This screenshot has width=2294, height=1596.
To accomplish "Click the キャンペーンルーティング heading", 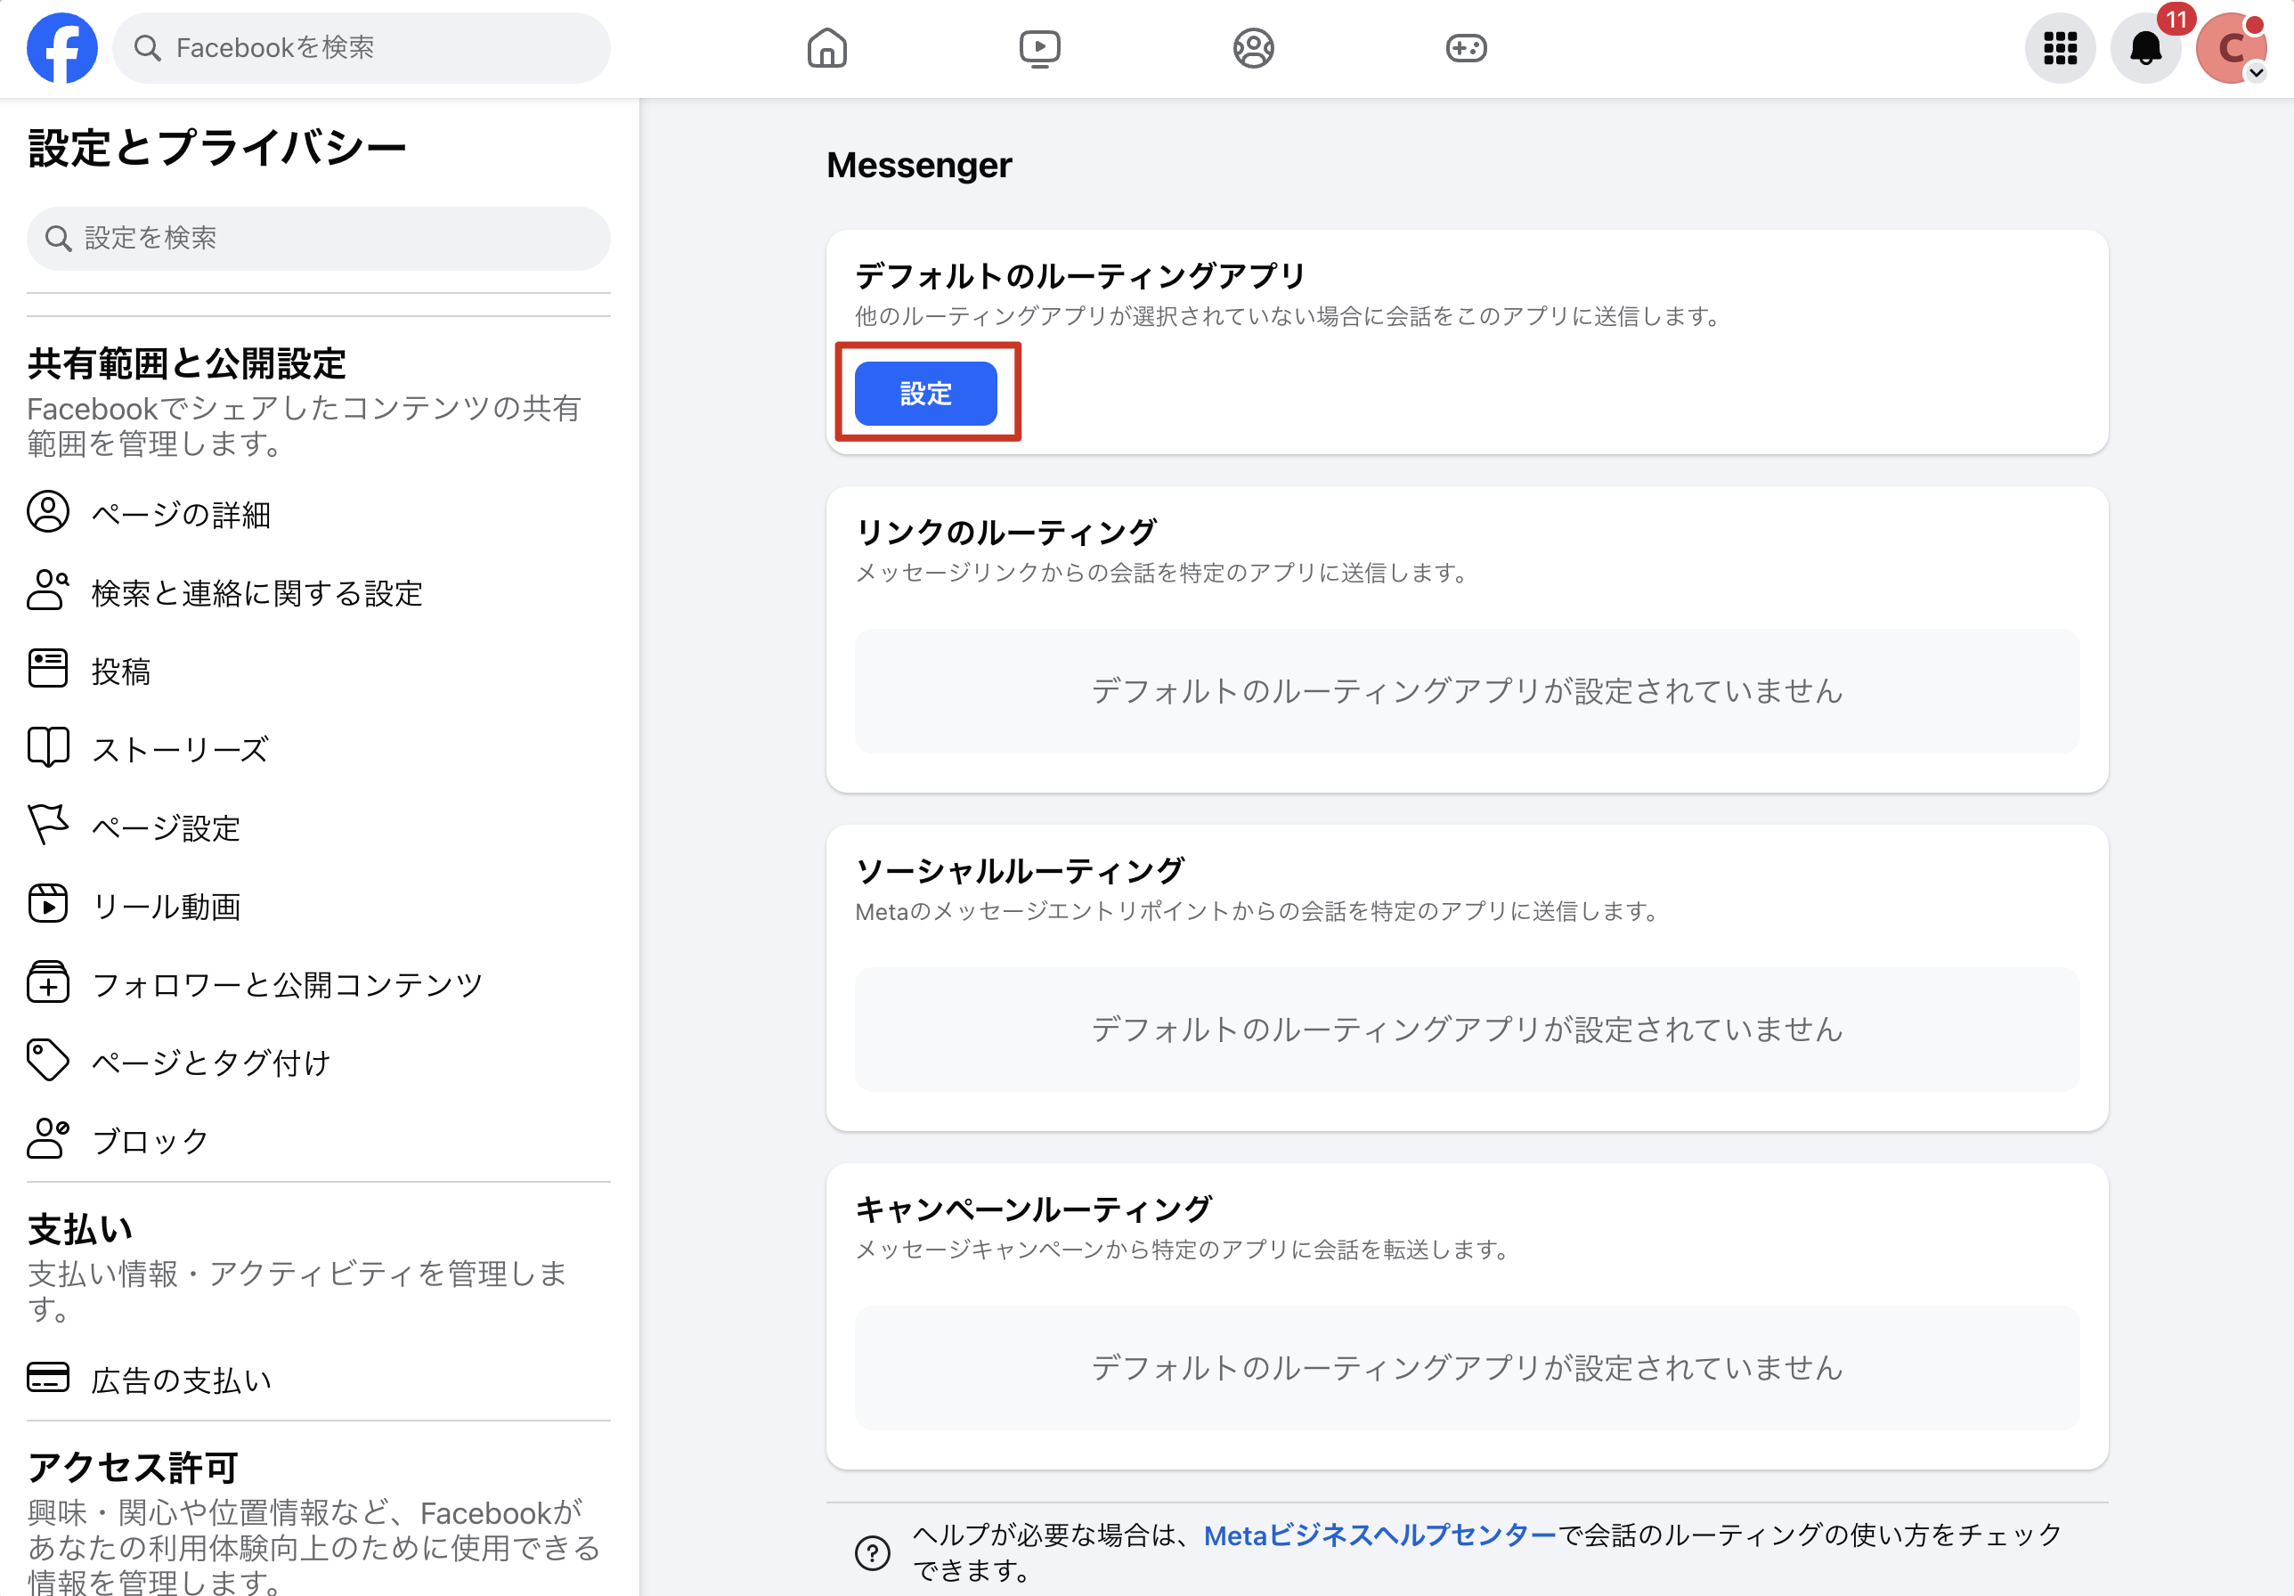I will click(x=1033, y=1209).
